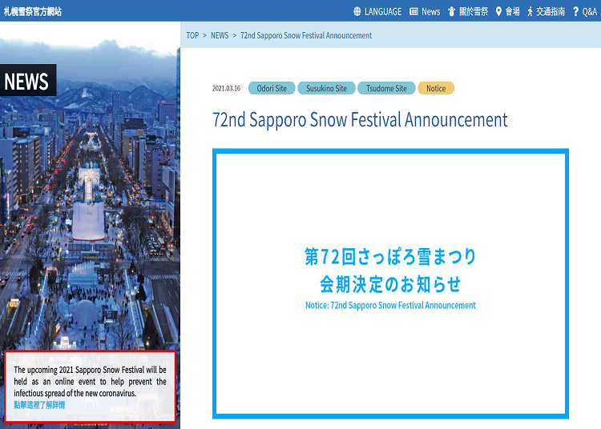
Task: Click the 點擊這裡了解詳情 link
Action: (x=39, y=405)
